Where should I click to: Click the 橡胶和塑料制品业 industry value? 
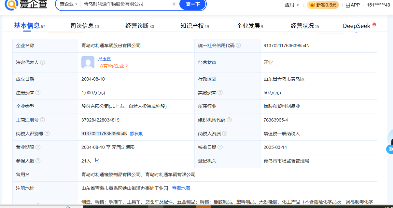(282, 106)
